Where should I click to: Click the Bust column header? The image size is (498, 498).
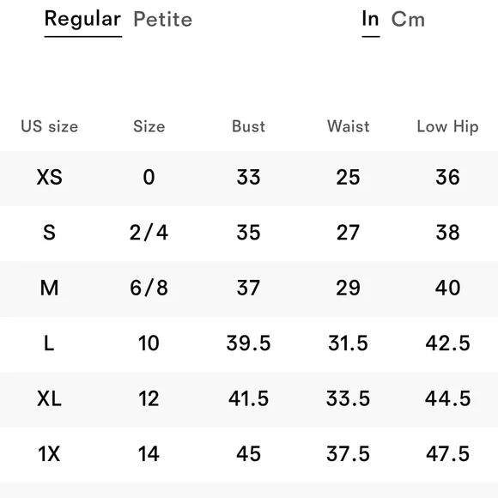248,126
